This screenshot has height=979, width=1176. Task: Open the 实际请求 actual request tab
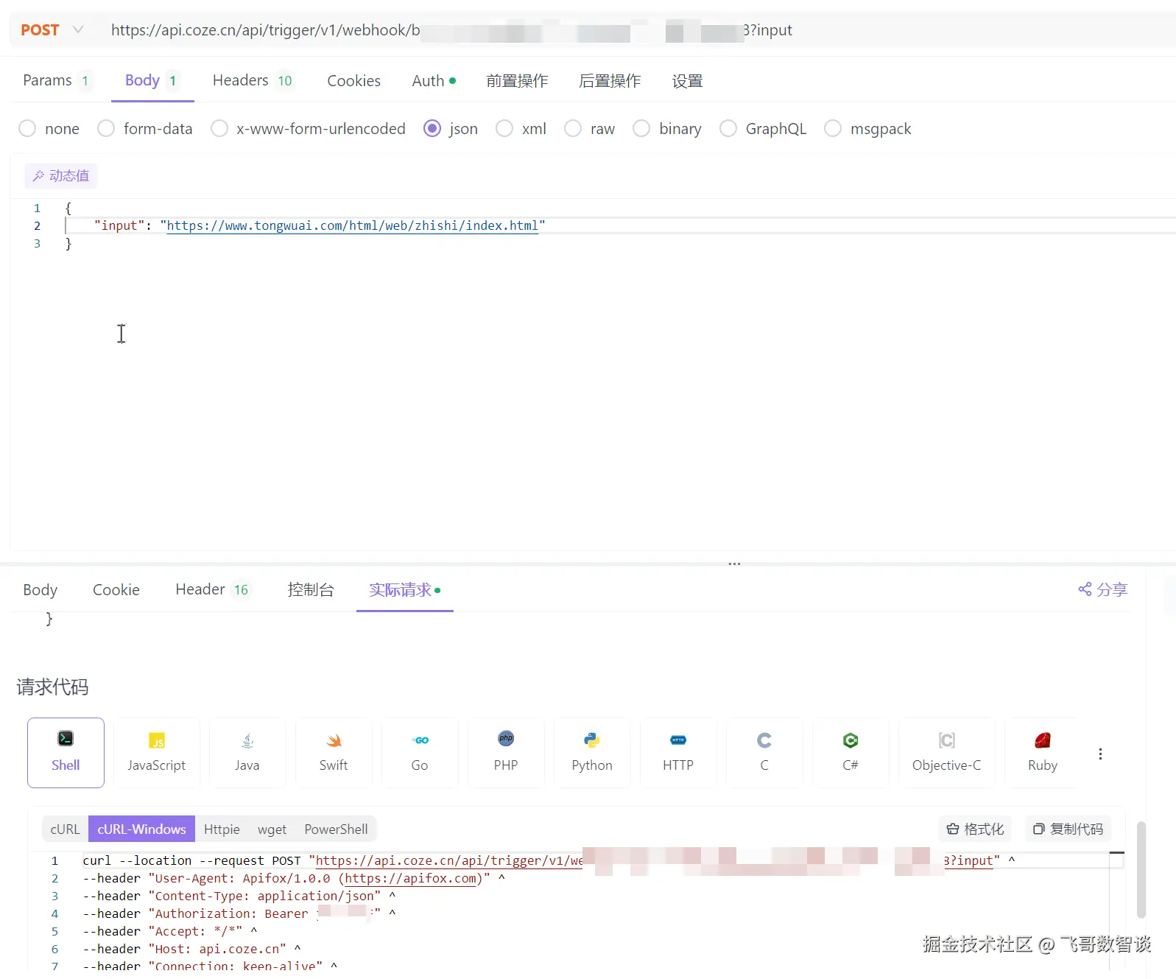click(405, 590)
